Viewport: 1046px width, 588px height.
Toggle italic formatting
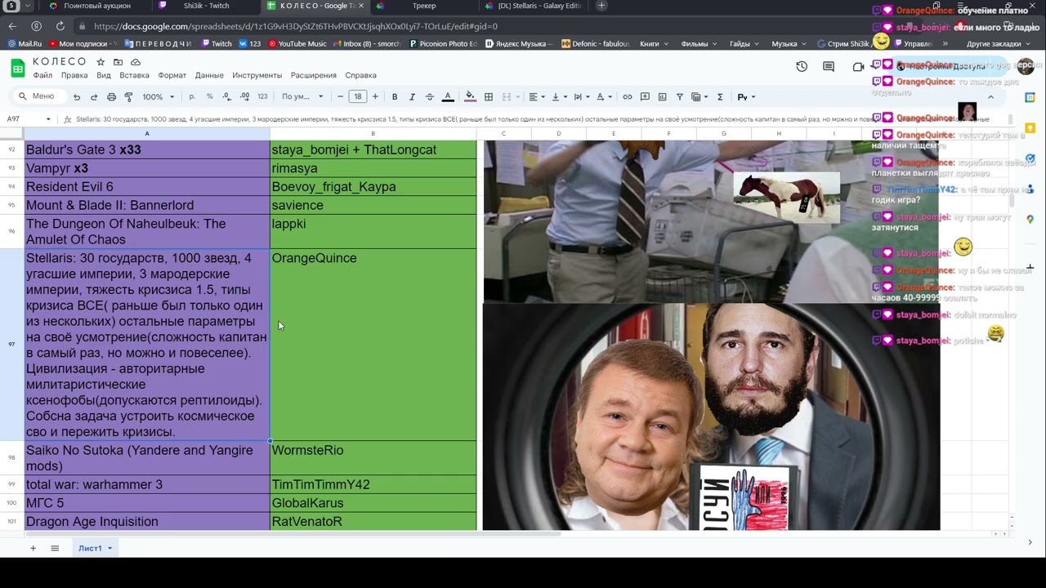(x=412, y=96)
